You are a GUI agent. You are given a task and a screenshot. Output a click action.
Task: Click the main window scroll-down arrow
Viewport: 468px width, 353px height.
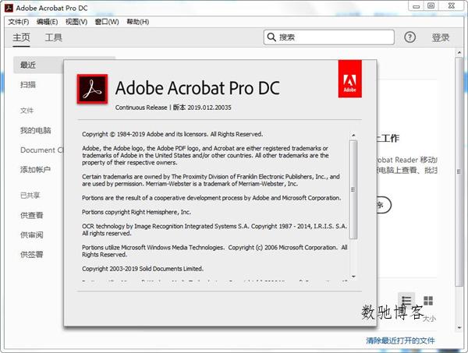pos(459,327)
